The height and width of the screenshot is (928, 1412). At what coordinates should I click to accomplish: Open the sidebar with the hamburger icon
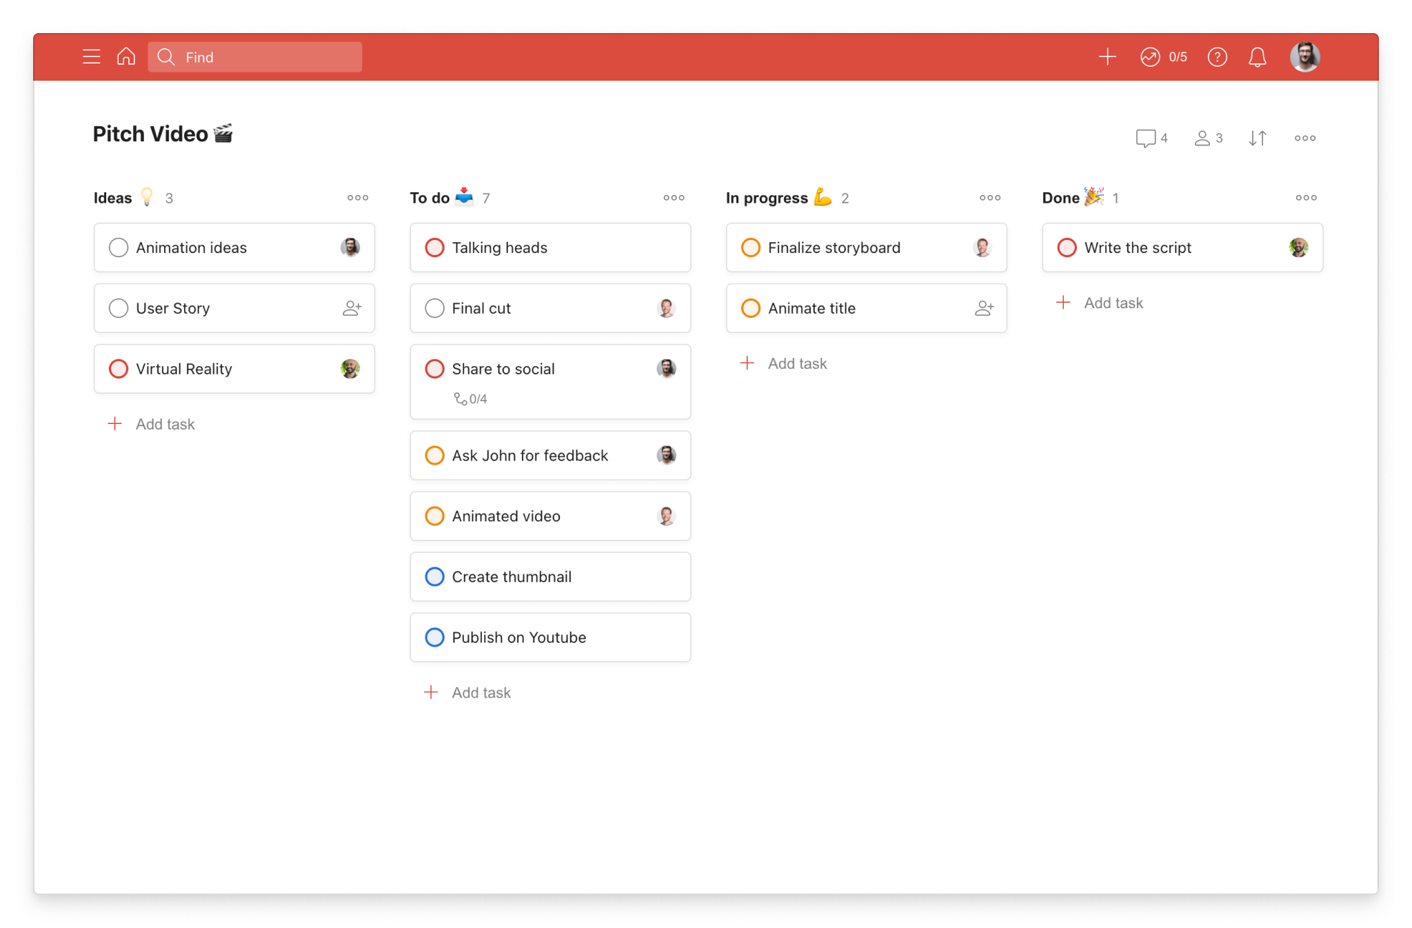(x=92, y=56)
